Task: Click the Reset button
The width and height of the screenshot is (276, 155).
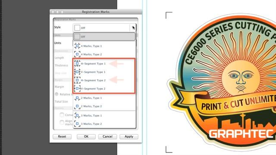Action: click(x=62, y=136)
